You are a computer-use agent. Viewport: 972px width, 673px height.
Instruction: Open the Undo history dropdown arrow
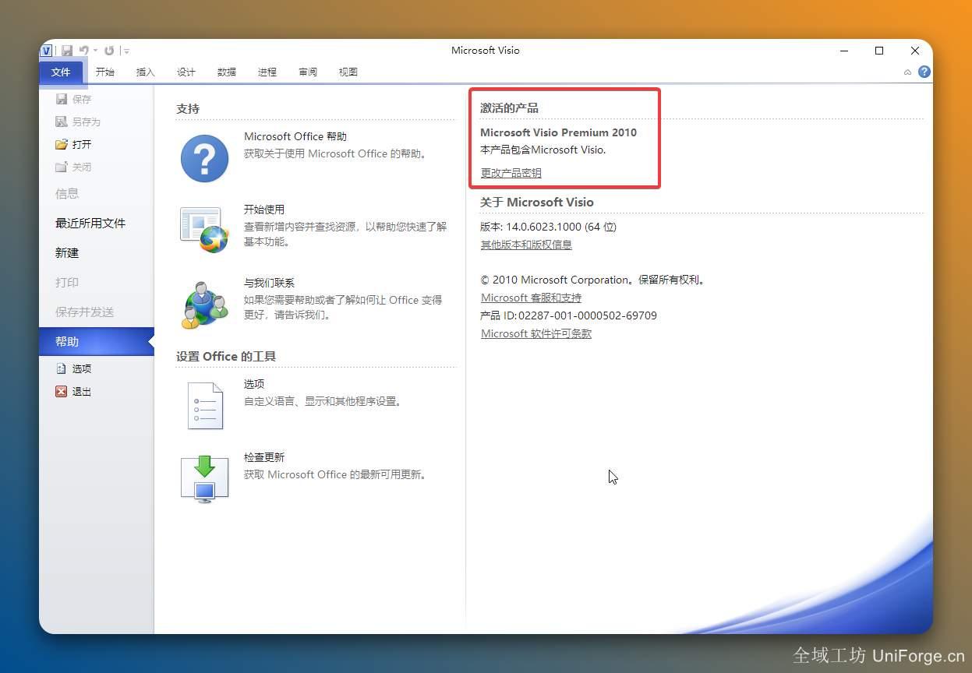(x=95, y=51)
